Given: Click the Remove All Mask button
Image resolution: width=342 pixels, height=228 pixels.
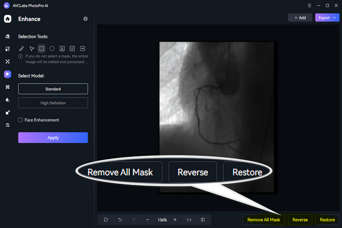Looking at the screenshot, I should [263, 220].
